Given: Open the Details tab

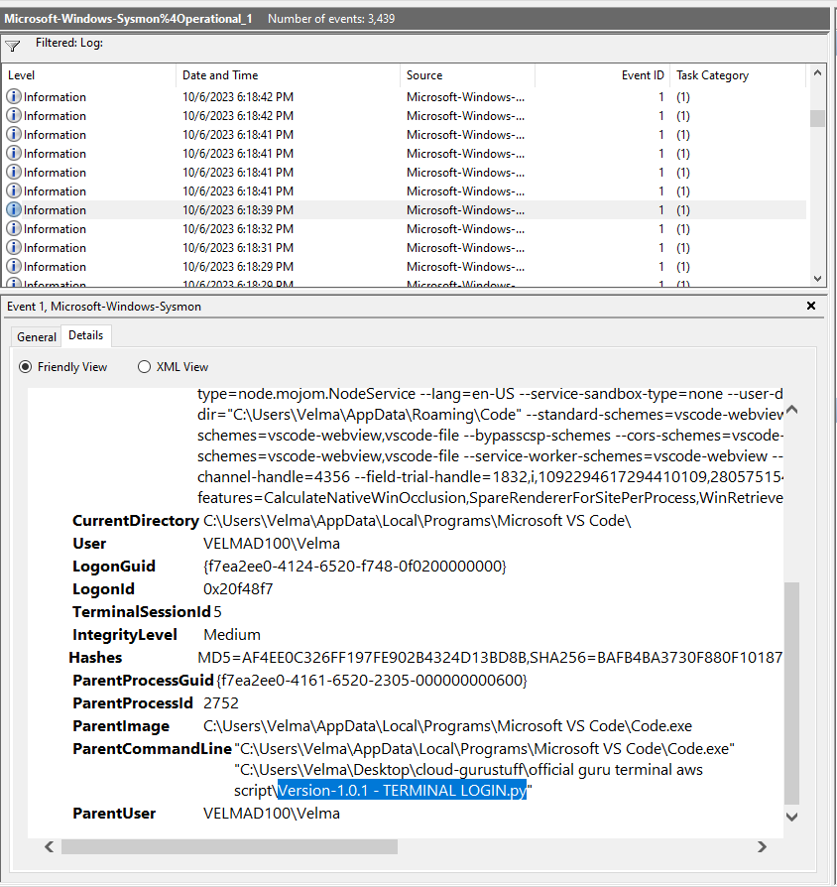Looking at the screenshot, I should point(86,335).
